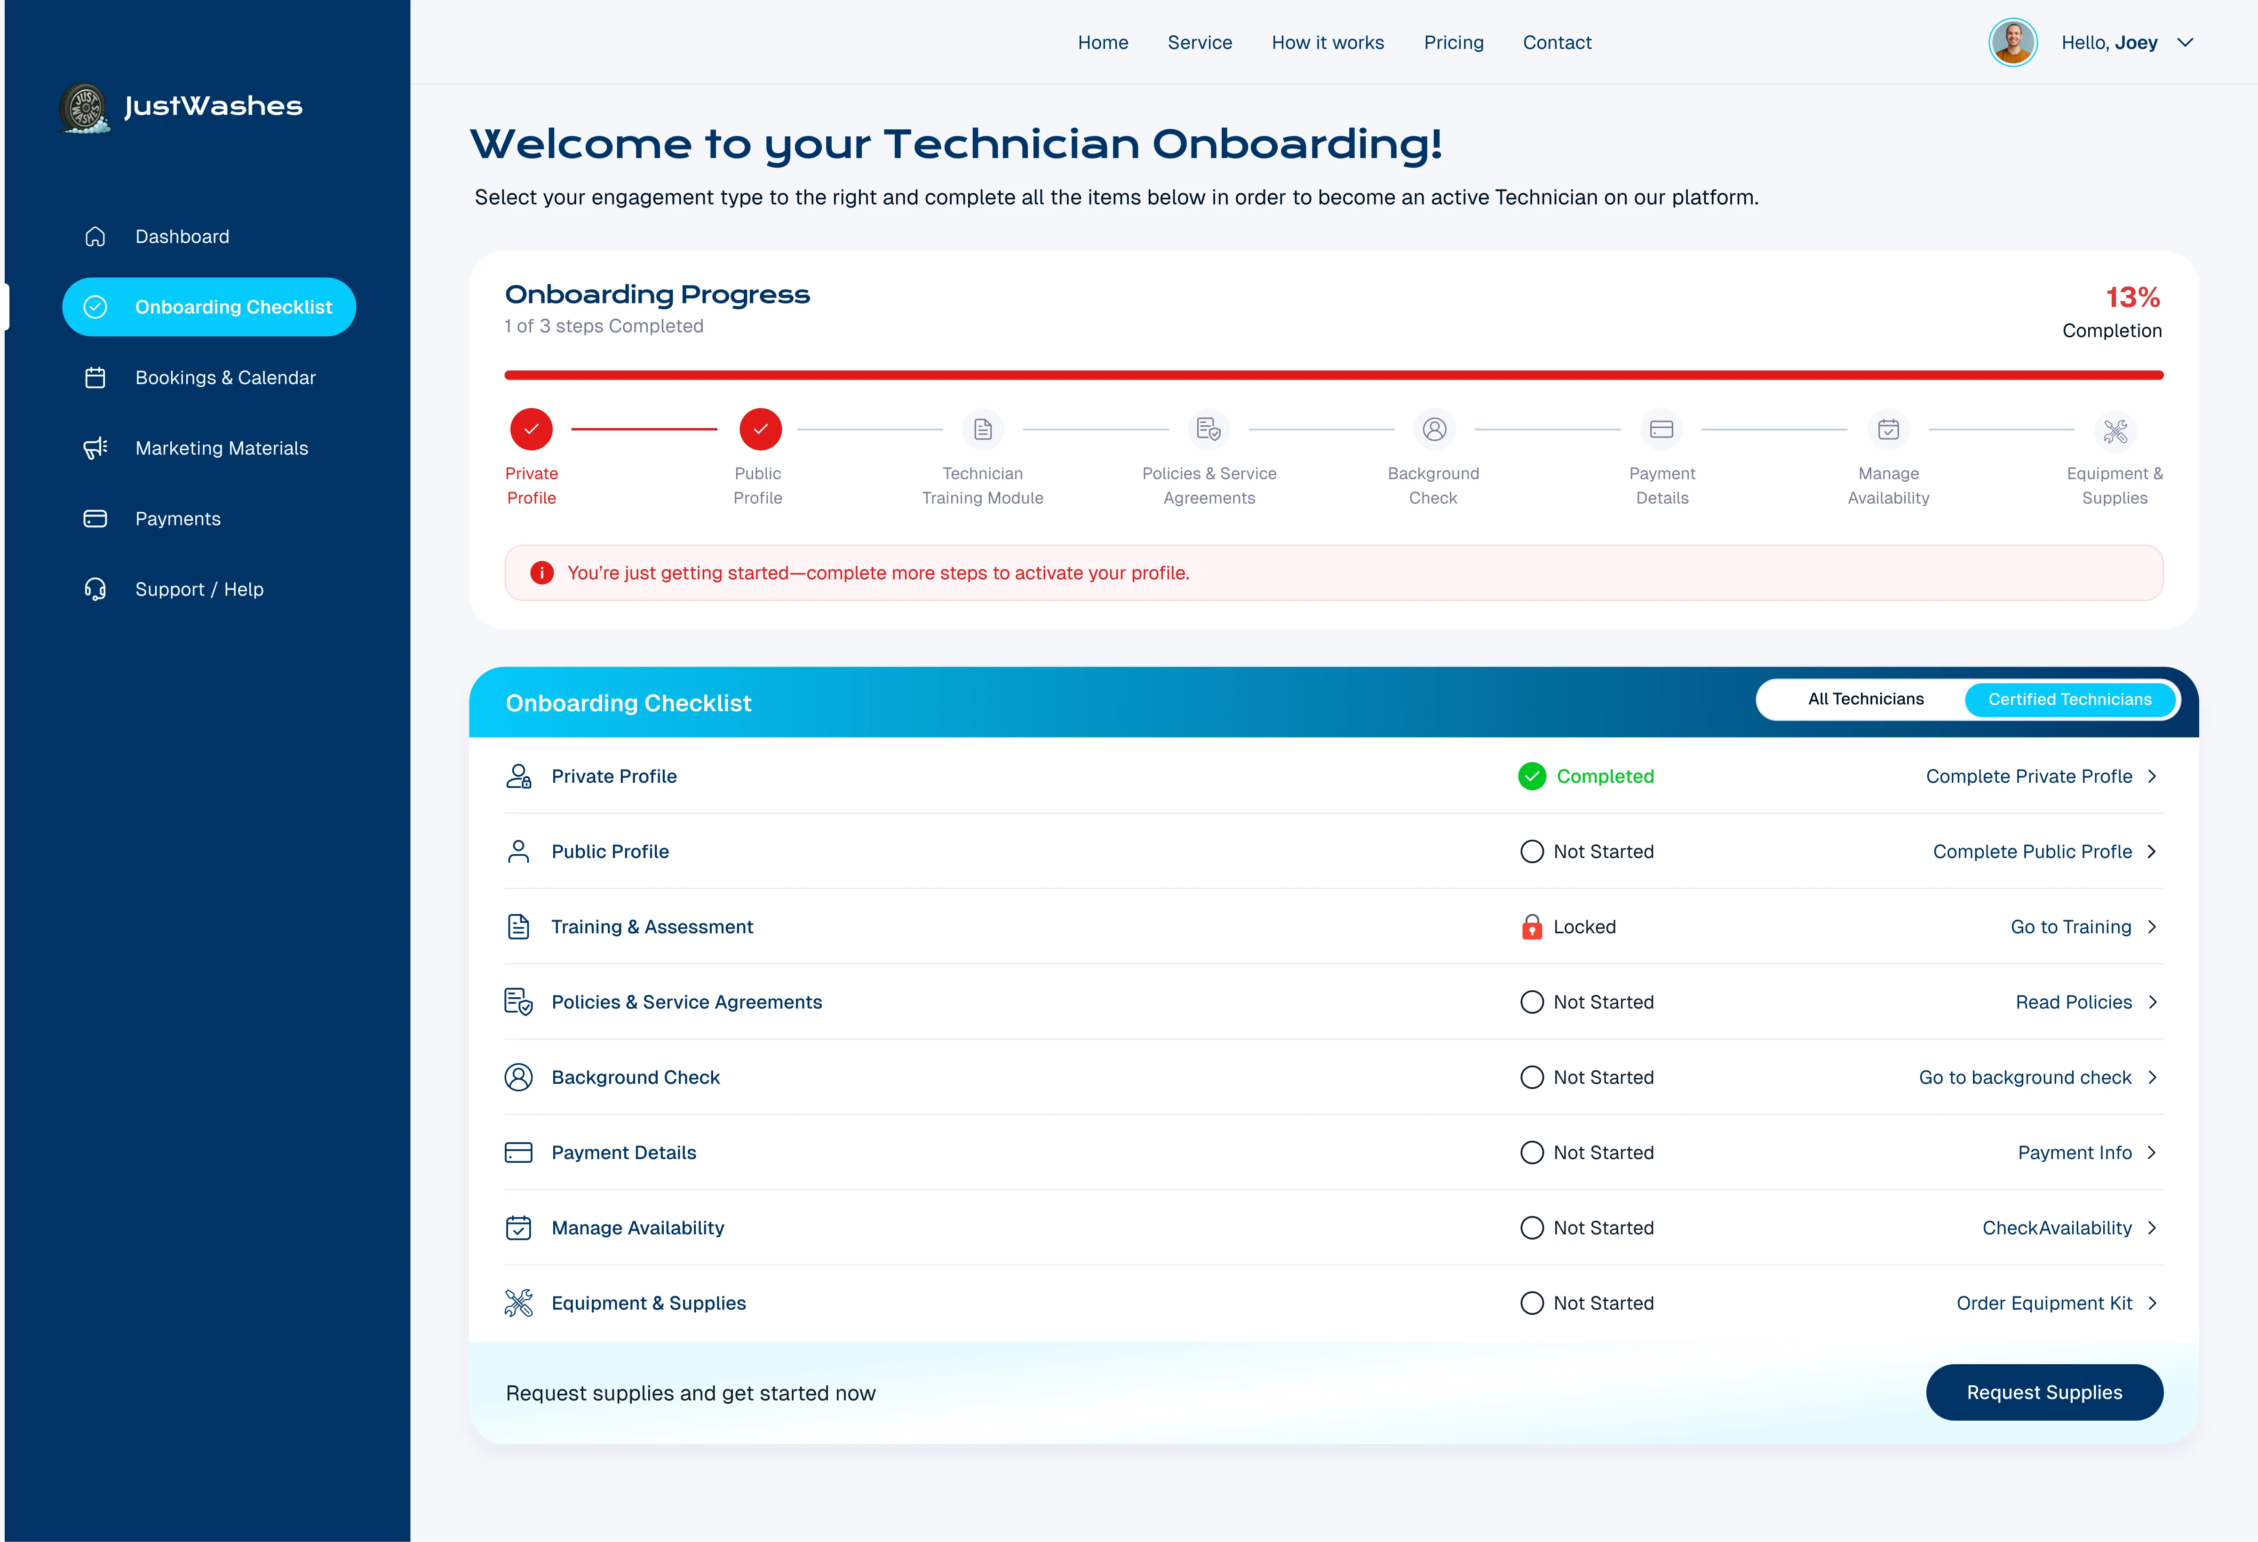Click the Manage Availability step icon

tap(1889, 429)
